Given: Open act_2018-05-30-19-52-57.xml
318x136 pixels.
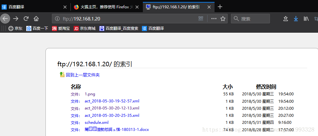Looking at the screenshot, I should point(112,101).
